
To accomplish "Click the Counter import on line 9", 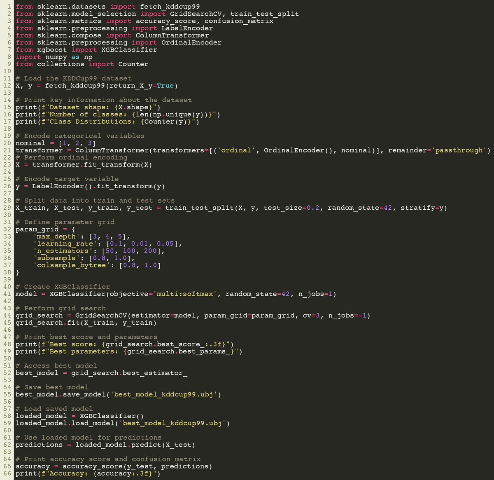I will coord(133,64).
